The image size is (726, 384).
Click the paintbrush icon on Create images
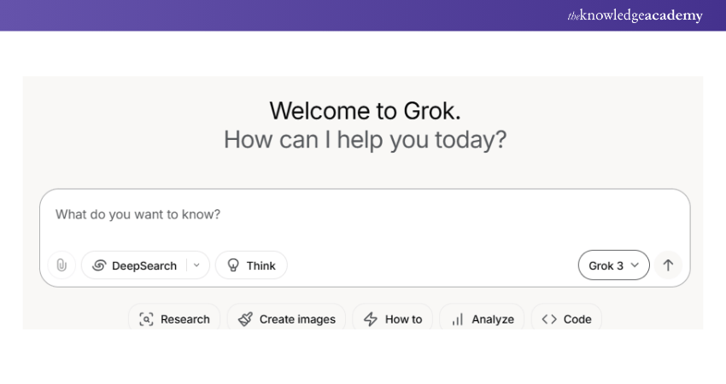click(245, 319)
